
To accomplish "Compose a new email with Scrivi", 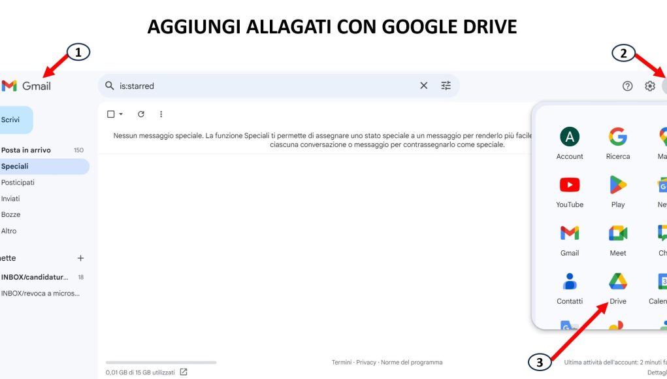I will pyautogui.click(x=16, y=120).
